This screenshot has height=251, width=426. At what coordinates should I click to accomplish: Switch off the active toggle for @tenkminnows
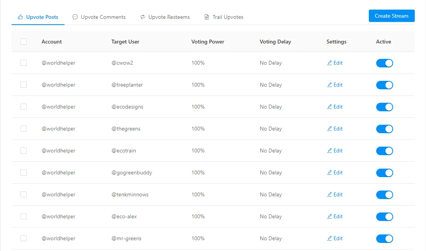(384, 195)
